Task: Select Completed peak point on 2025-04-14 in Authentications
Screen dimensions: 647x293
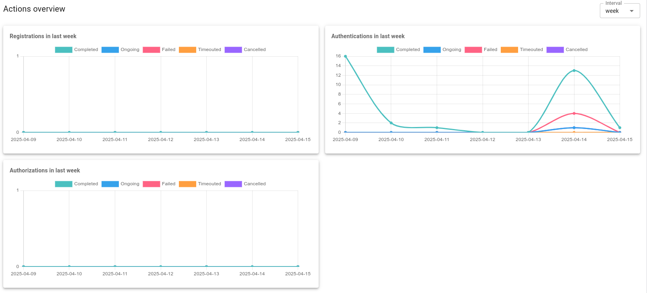Action: click(x=574, y=71)
